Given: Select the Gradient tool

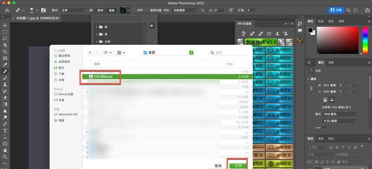Looking at the screenshot, I should click(5, 104).
